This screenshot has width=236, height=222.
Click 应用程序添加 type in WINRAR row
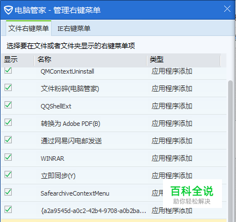172,158
